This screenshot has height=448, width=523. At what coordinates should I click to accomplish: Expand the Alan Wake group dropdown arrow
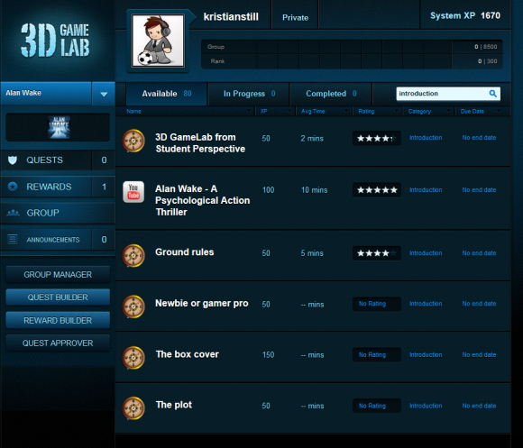[104, 94]
